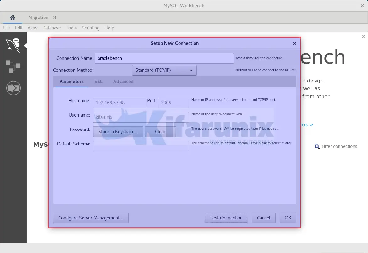Screen dimensions: 368x253
Task: Click Store in Keychain button
Action: coord(118,132)
